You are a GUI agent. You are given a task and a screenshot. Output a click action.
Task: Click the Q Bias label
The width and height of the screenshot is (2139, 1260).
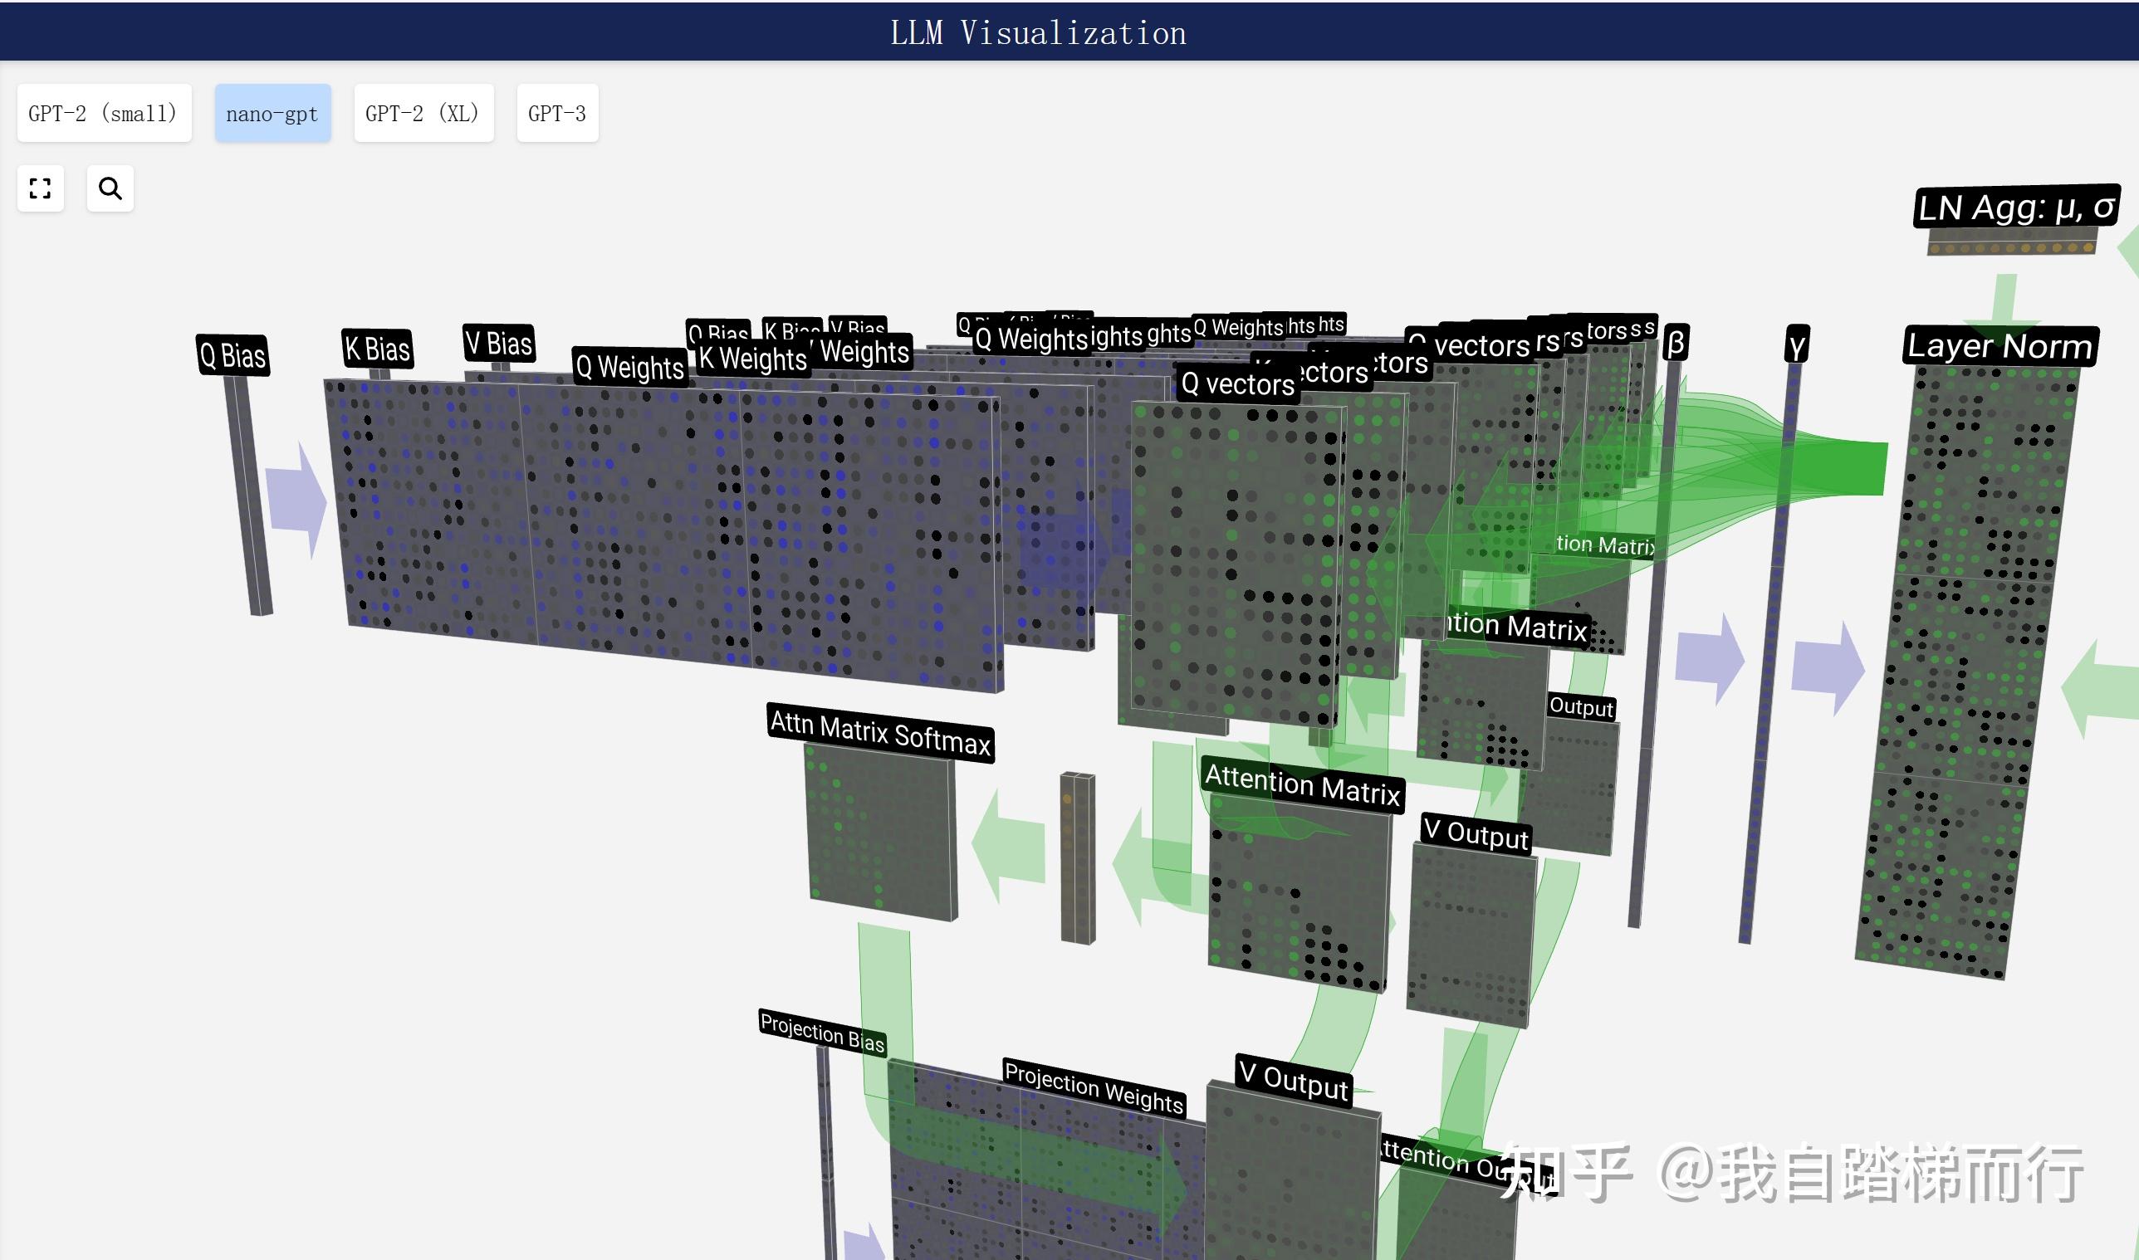[x=232, y=355]
